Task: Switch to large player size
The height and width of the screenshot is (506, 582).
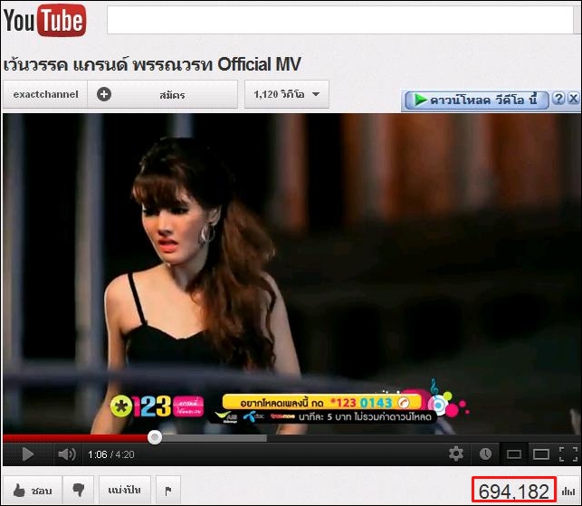Action: tap(541, 454)
